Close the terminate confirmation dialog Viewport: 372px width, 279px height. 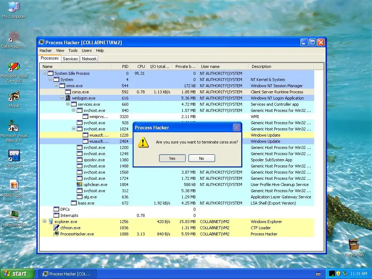pyautogui.click(x=236, y=128)
